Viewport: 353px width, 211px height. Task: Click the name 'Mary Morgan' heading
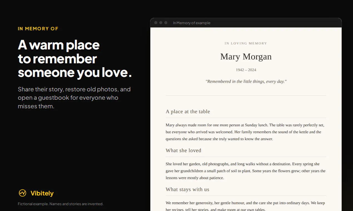tap(246, 56)
